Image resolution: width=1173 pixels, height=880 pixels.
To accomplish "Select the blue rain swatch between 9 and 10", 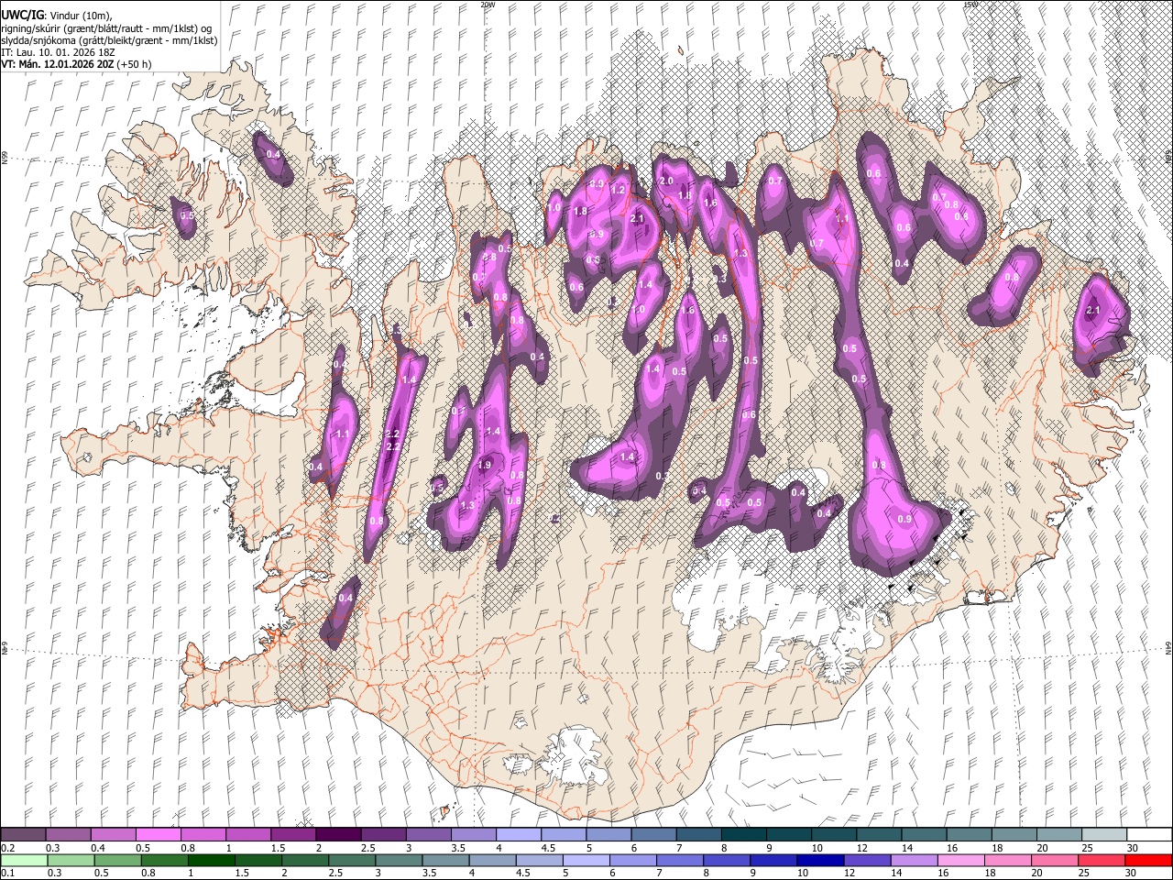I will click(x=773, y=860).
